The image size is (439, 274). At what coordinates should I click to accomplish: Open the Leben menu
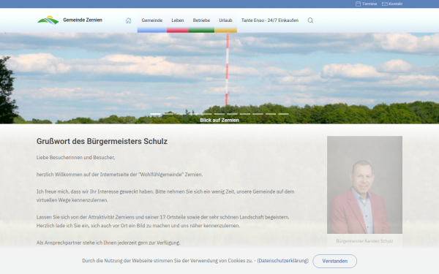click(178, 20)
